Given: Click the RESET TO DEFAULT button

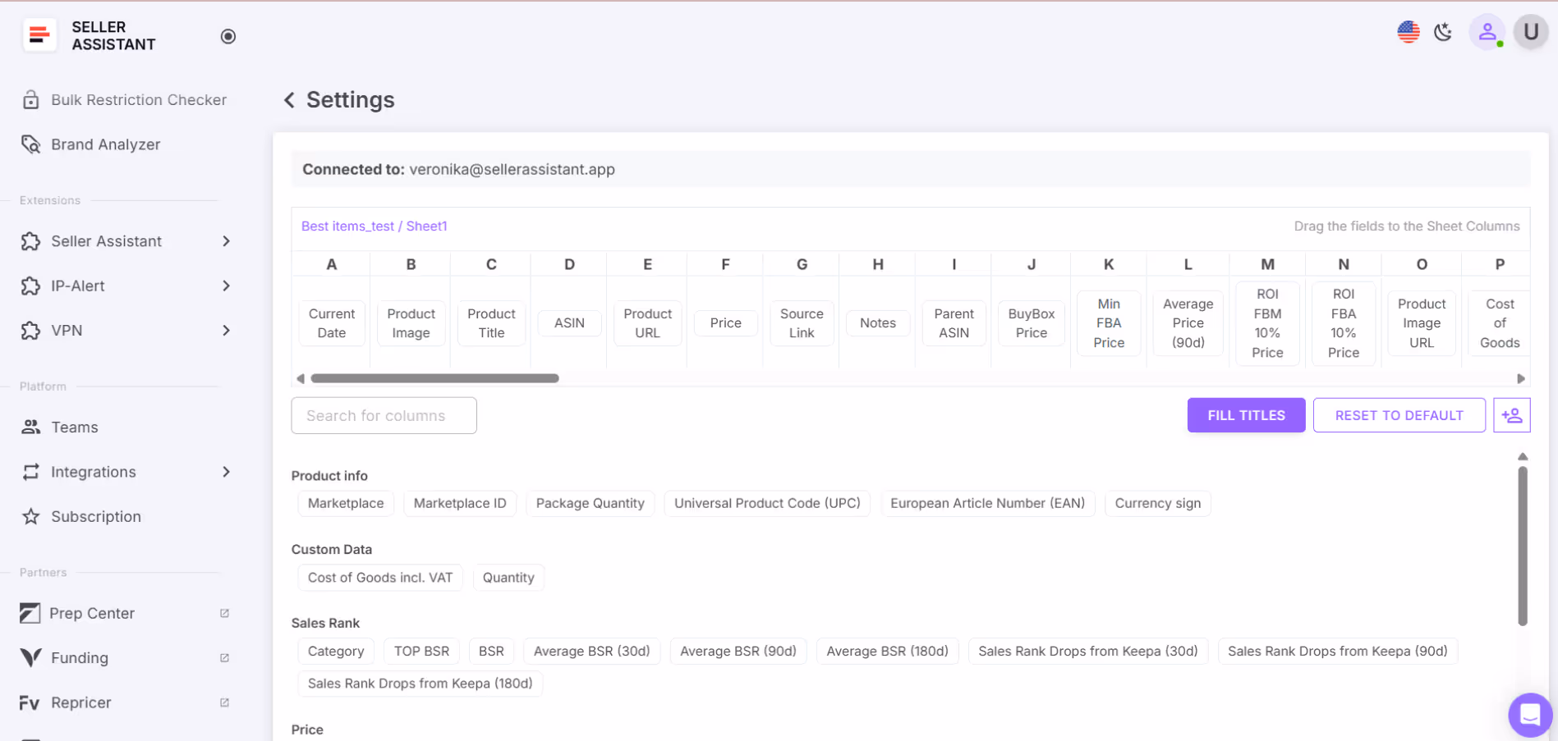Looking at the screenshot, I should click(x=1399, y=415).
